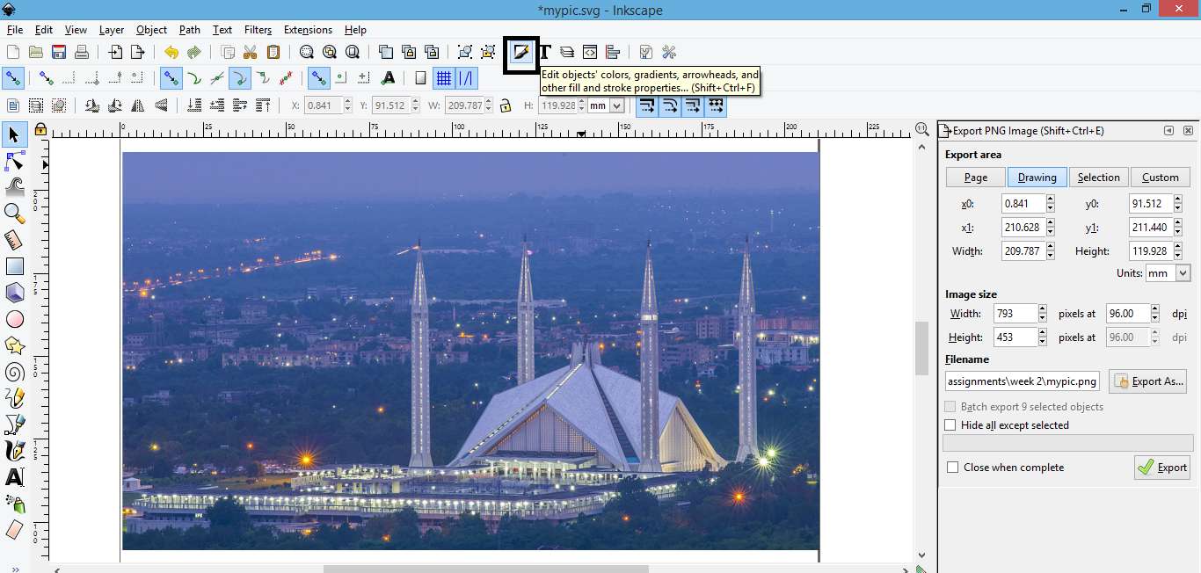Select the Tweak tool
This screenshot has width=1201, height=573.
coord(14,186)
